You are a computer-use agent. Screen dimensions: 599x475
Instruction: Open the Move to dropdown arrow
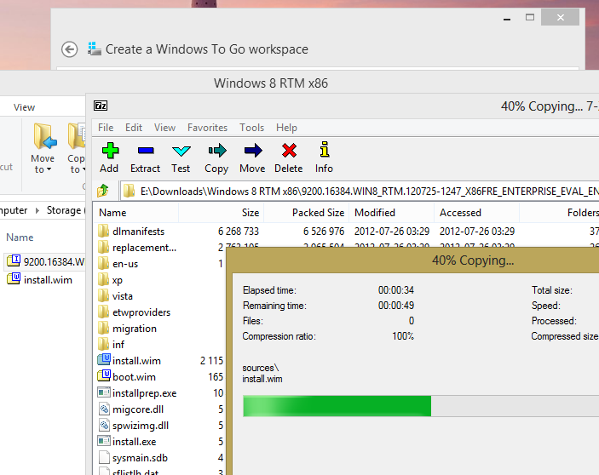49,169
